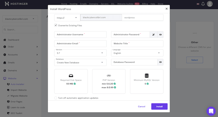The image size is (218, 117).
Task: Click the Accounts sidebar icon
Action: [x=5, y=55]
